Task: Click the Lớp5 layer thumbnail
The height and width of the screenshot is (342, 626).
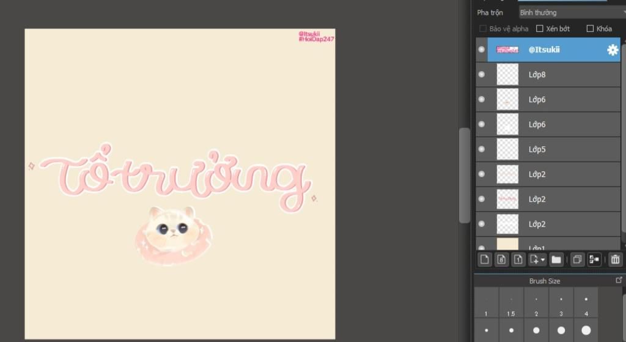Action: pos(507,149)
